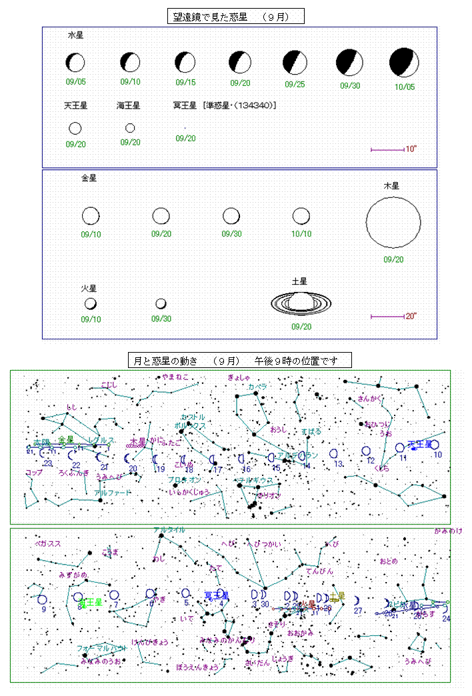Image resolution: width=472 pixels, height=696 pixels.
Task: Click the Venus disk dated 09/10
Action: (x=91, y=216)
